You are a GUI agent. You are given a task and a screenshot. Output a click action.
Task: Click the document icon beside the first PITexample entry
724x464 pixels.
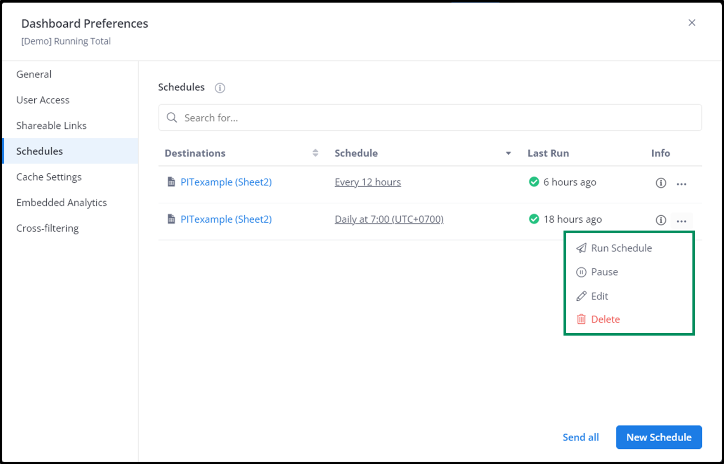(x=171, y=181)
